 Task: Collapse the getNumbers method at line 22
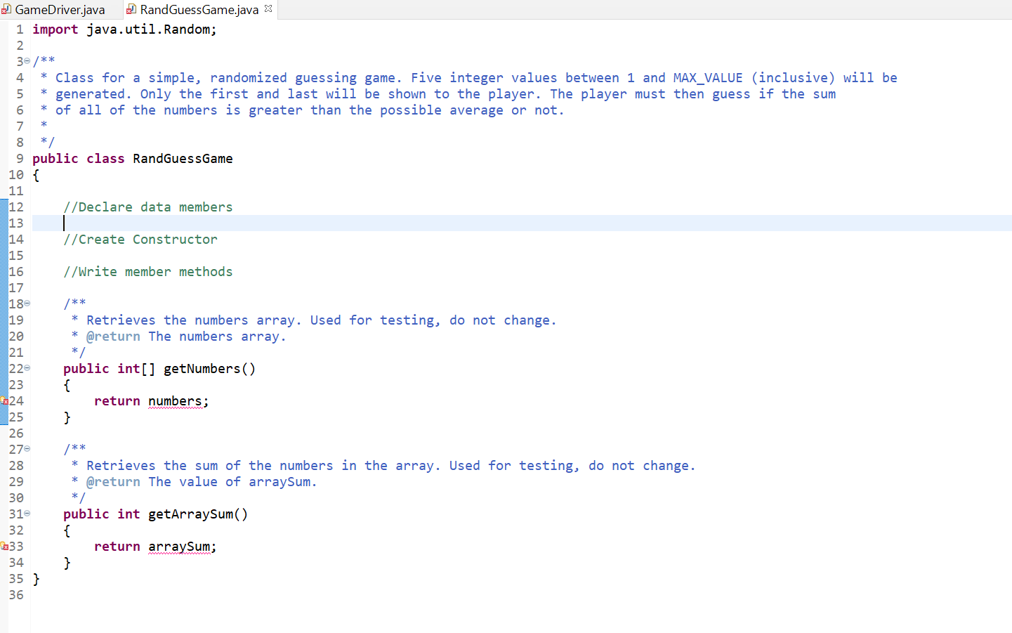coord(26,368)
